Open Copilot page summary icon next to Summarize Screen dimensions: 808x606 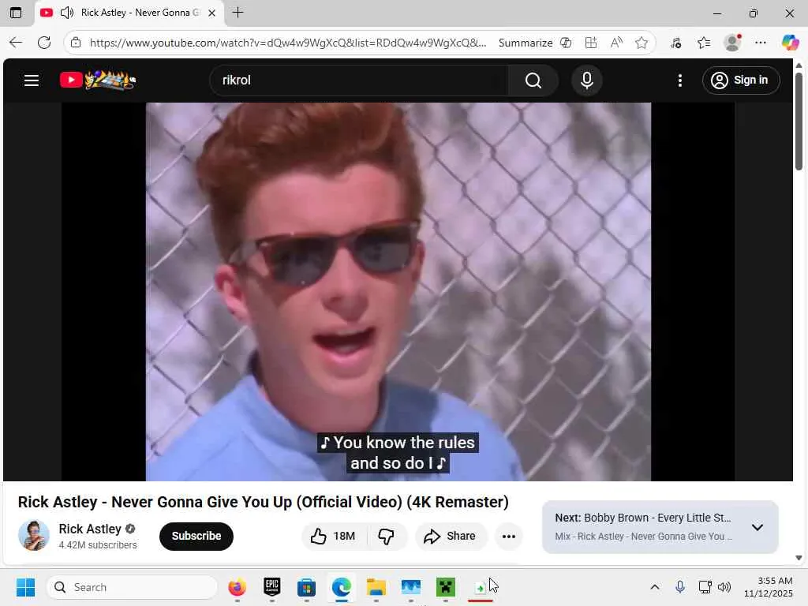click(566, 43)
